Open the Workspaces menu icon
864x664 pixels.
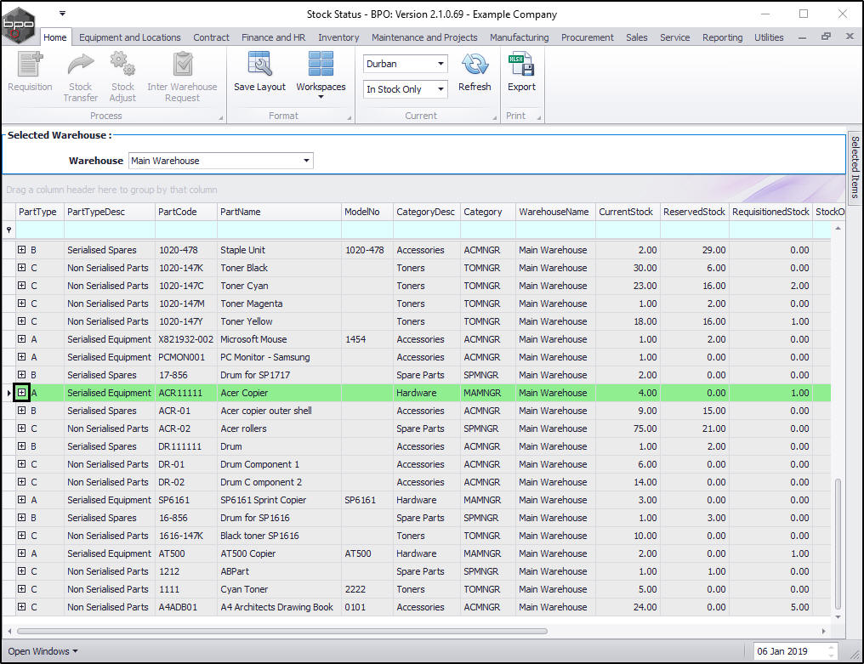click(x=321, y=66)
